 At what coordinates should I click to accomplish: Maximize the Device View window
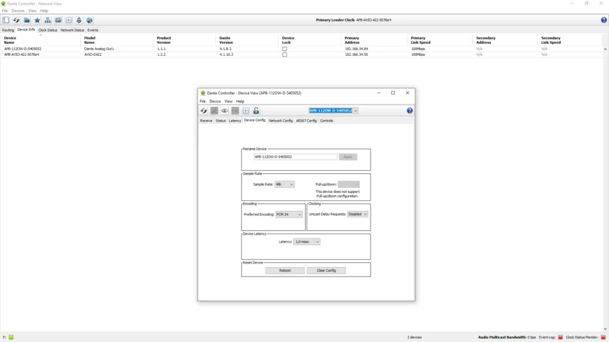(393, 93)
